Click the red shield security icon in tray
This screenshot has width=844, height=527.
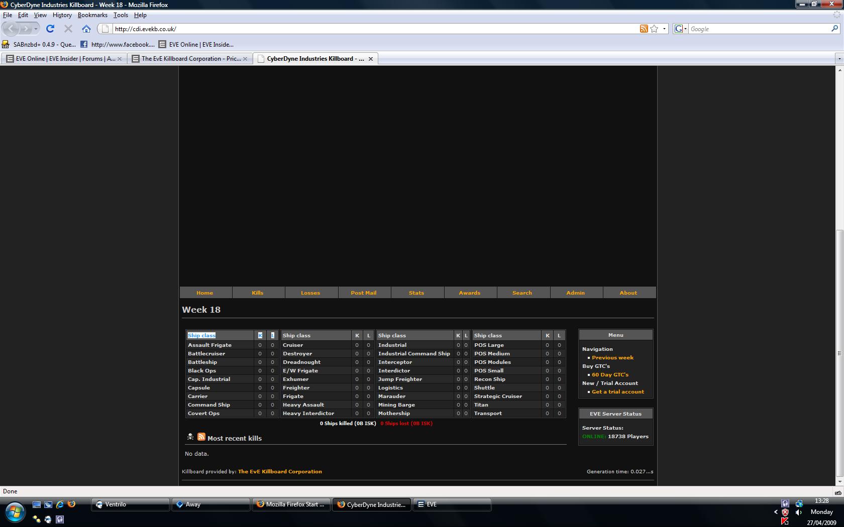click(785, 512)
